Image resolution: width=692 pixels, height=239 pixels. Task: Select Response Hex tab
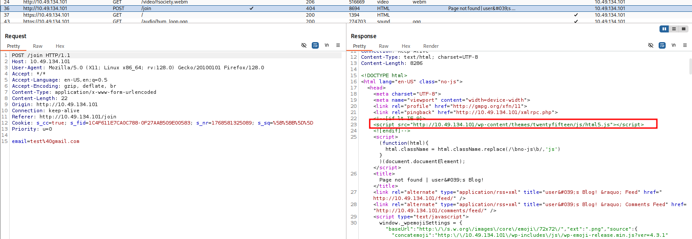click(x=406, y=46)
